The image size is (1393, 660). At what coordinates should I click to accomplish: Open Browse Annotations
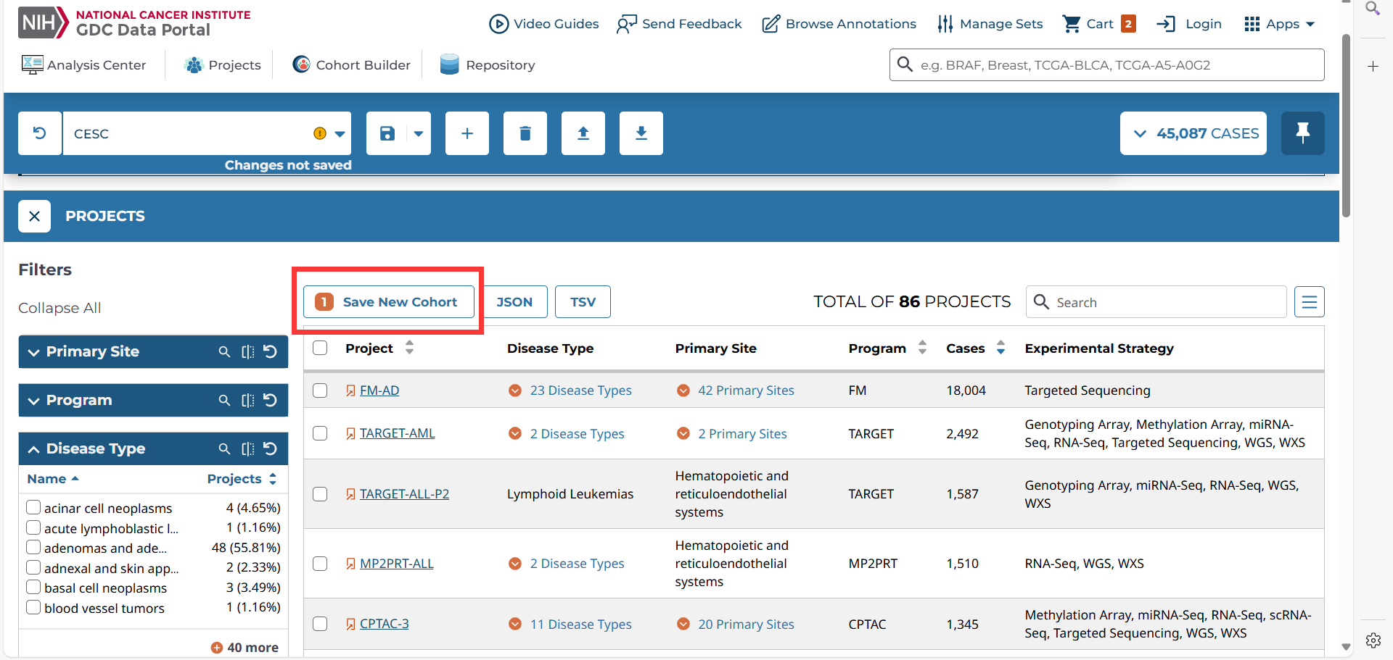[839, 24]
